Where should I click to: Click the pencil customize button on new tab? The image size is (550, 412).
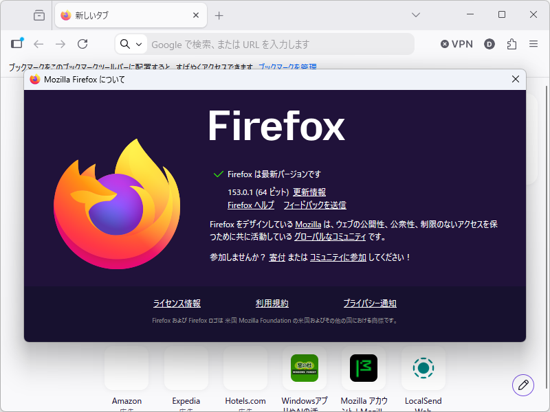coord(523,385)
